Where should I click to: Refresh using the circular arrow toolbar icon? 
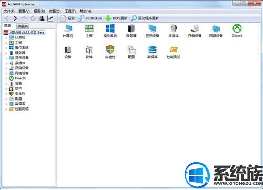[x=33, y=18]
